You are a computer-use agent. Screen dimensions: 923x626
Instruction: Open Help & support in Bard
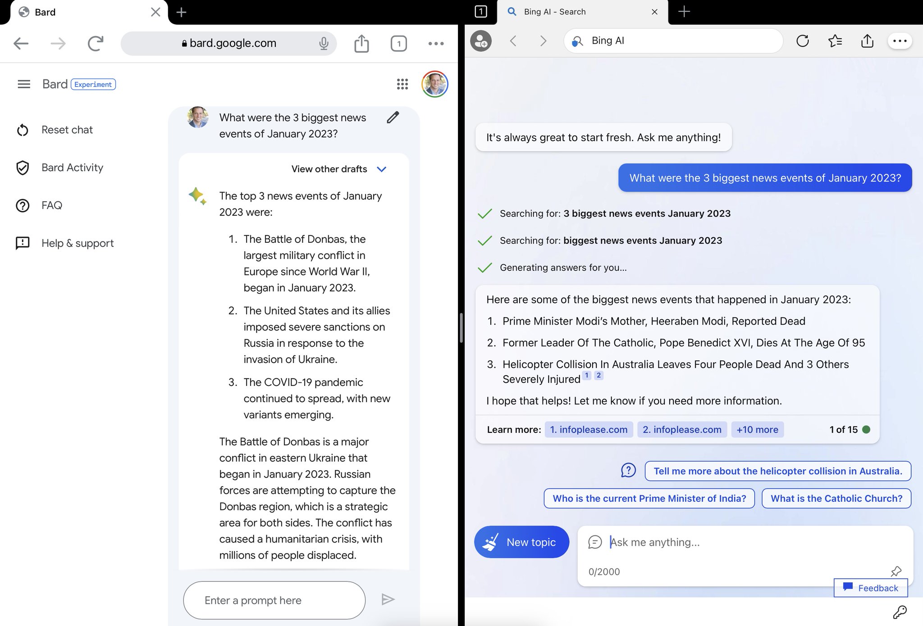click(x=64, y=243)
